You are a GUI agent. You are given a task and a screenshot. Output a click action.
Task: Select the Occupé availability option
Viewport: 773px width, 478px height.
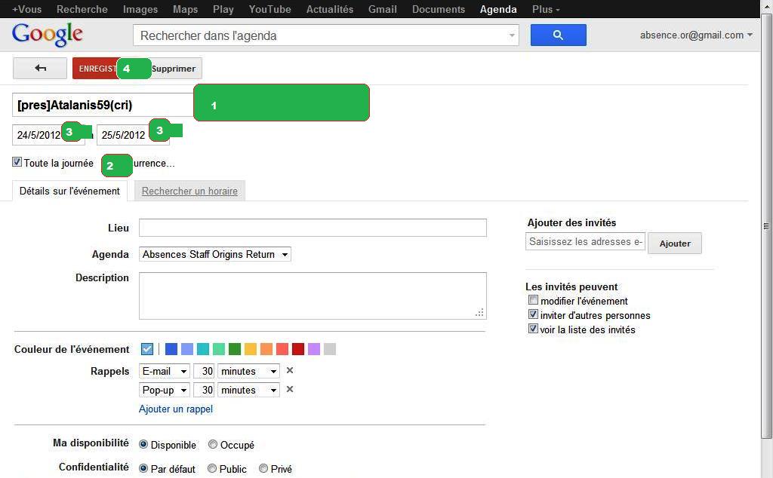(213, 445)
